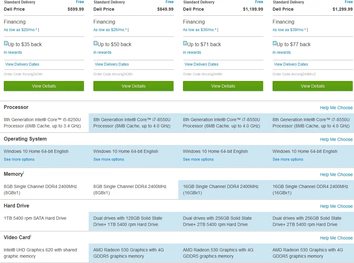Open View Details for order code fncwlg2434h

[44, 86]
